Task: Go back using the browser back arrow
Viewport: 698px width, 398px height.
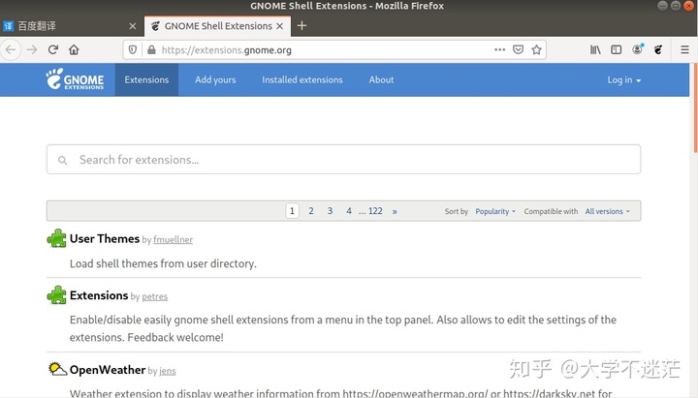Action: tap(11, 49)
